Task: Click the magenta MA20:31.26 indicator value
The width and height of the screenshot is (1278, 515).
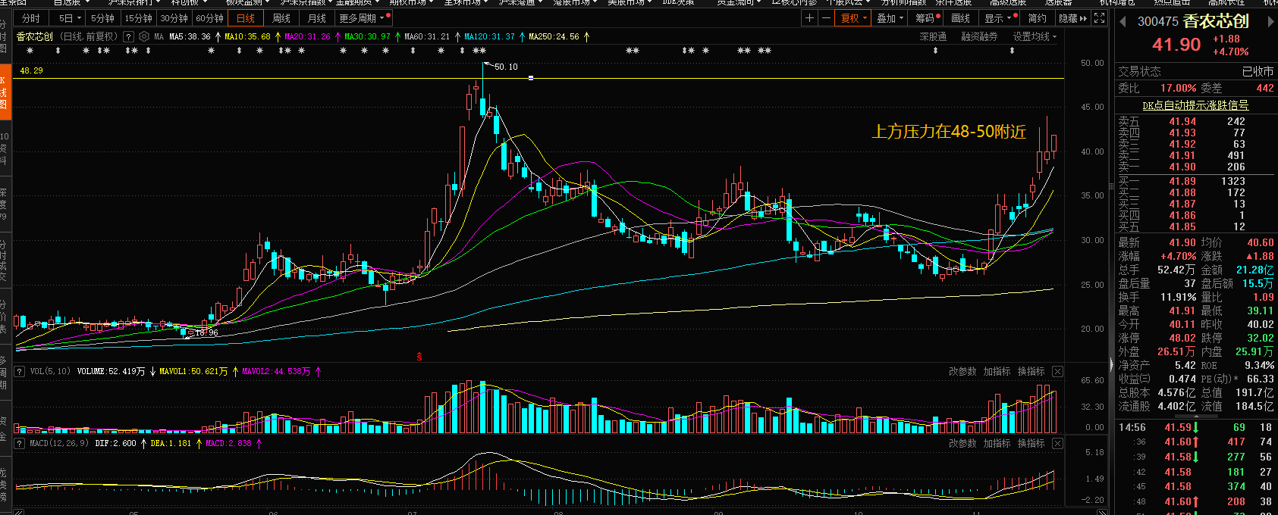Action: click(307, 36)
